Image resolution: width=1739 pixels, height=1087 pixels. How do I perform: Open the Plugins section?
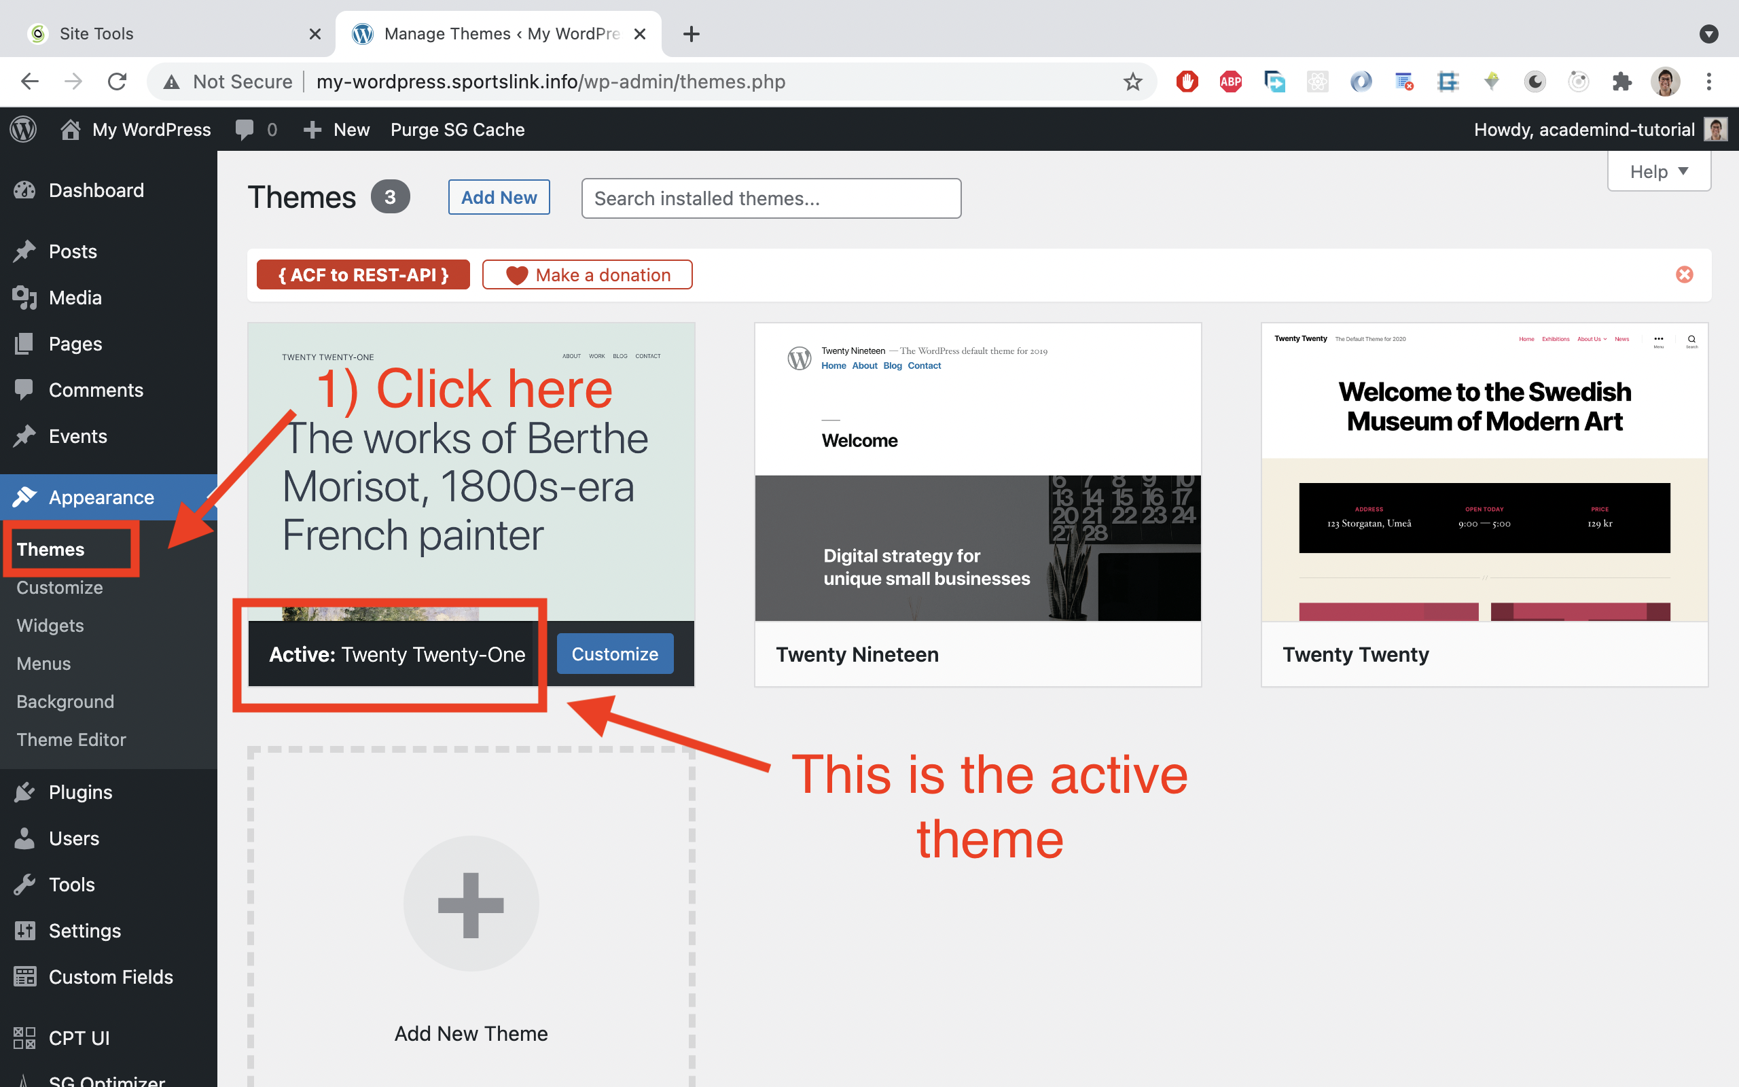pos(80,791)
